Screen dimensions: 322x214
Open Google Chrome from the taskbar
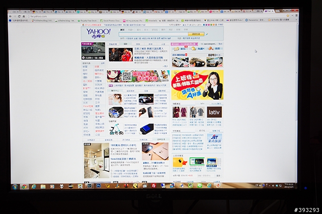tap(24, 186)
